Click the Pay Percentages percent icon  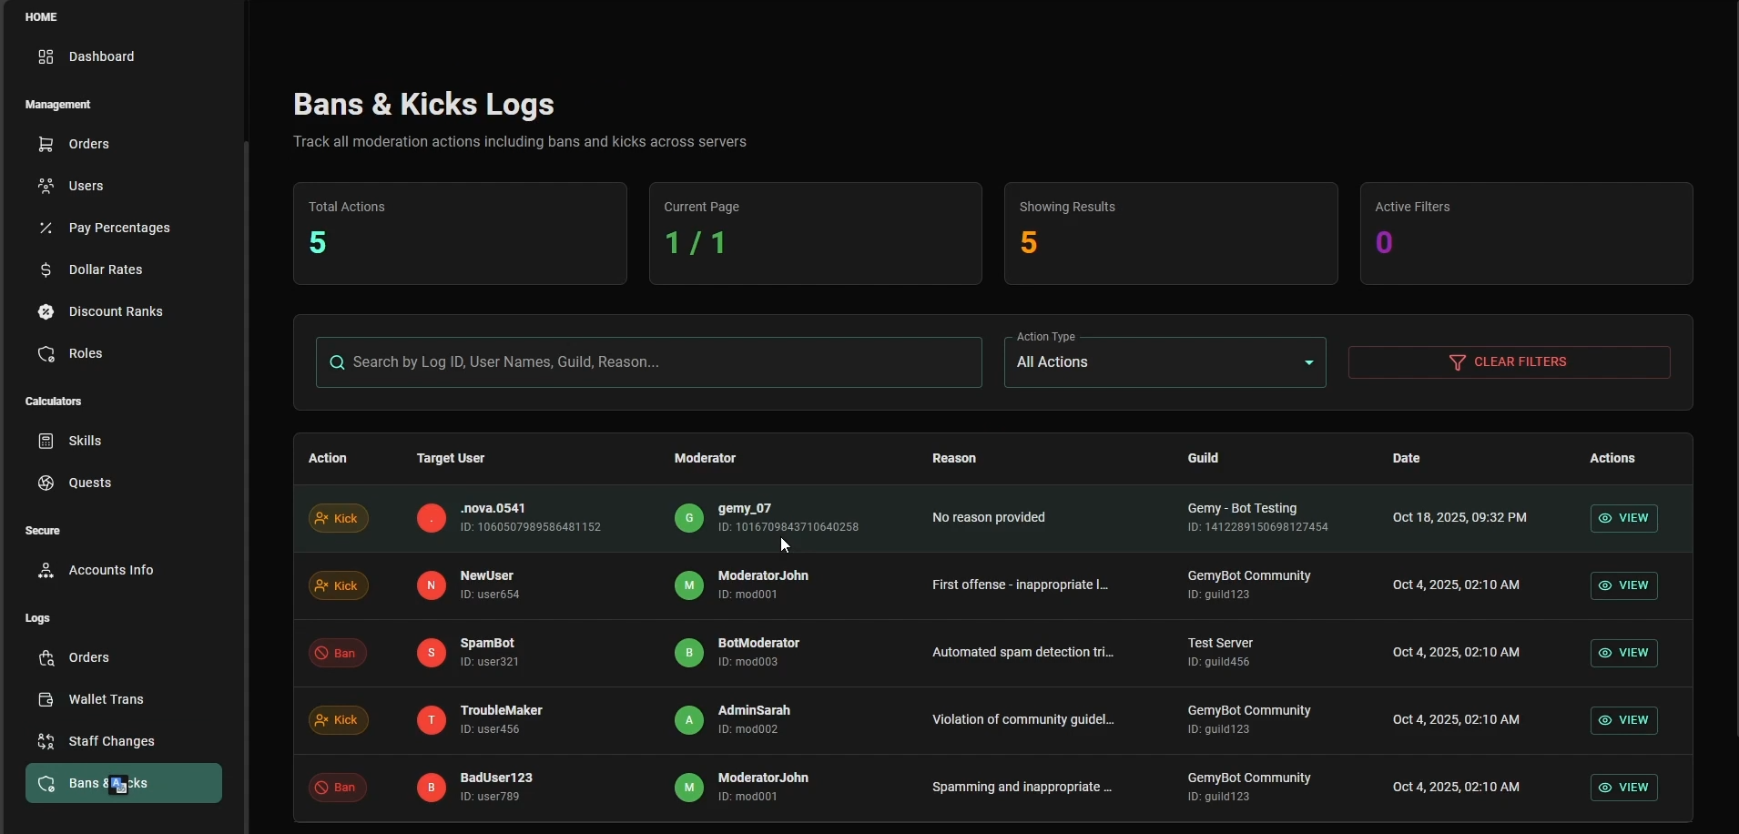(46, 228)
